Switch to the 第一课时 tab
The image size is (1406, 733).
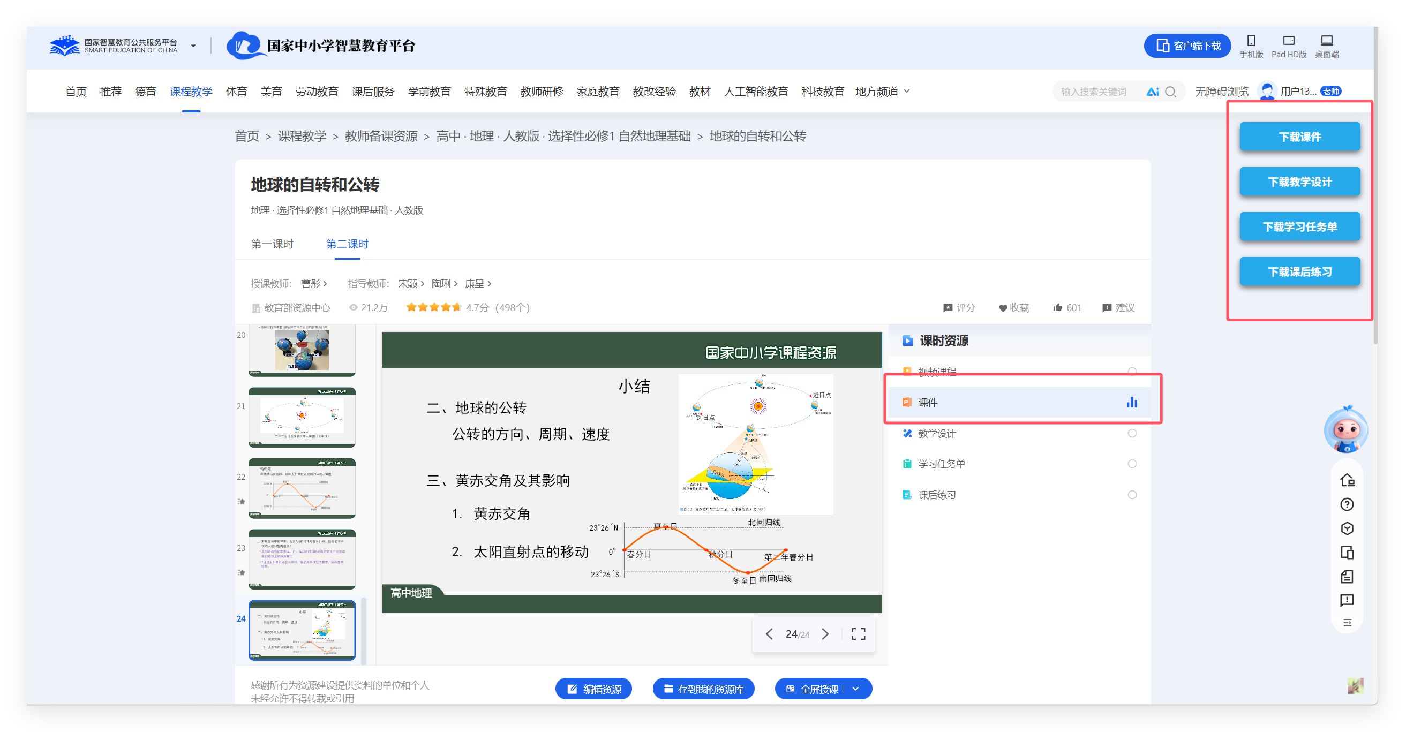click(x=273, y=244)
